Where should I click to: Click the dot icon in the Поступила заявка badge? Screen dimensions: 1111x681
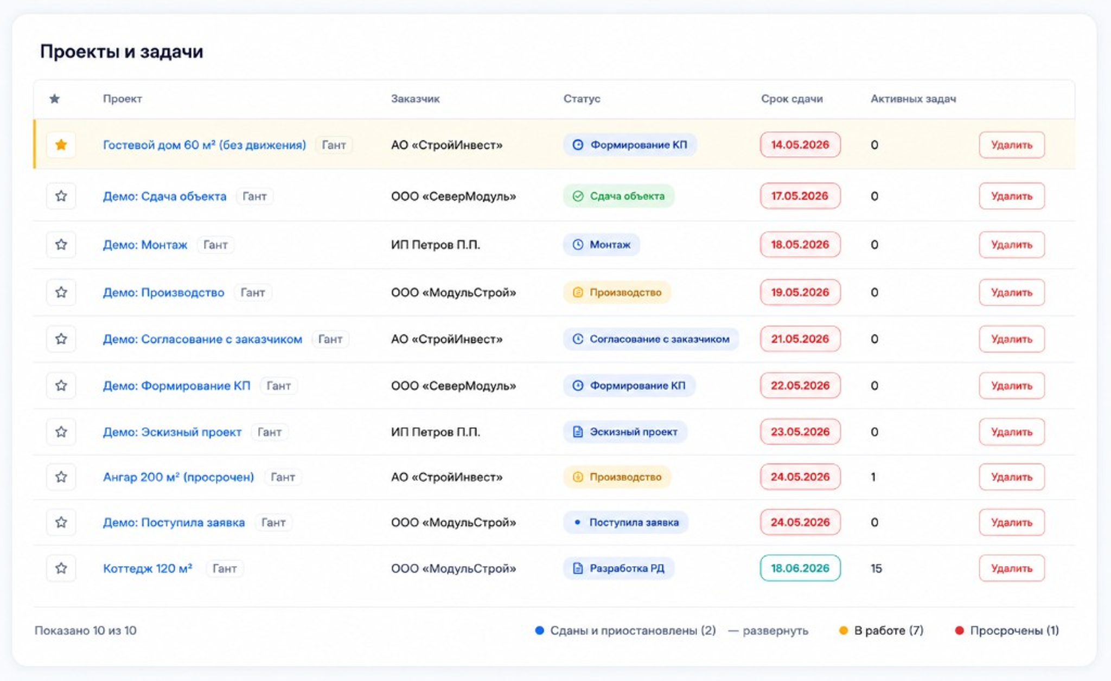point(577,522)
